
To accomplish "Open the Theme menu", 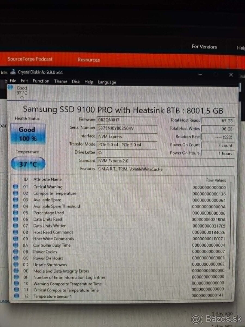I will (x=61, y=81).
